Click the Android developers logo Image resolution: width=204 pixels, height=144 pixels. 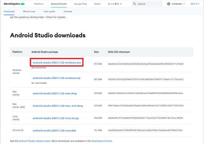tap(14, 4)
